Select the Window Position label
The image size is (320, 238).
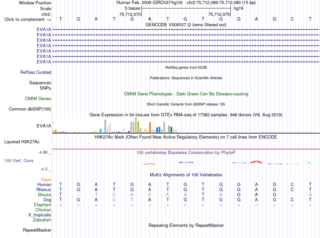click(35, 3)
